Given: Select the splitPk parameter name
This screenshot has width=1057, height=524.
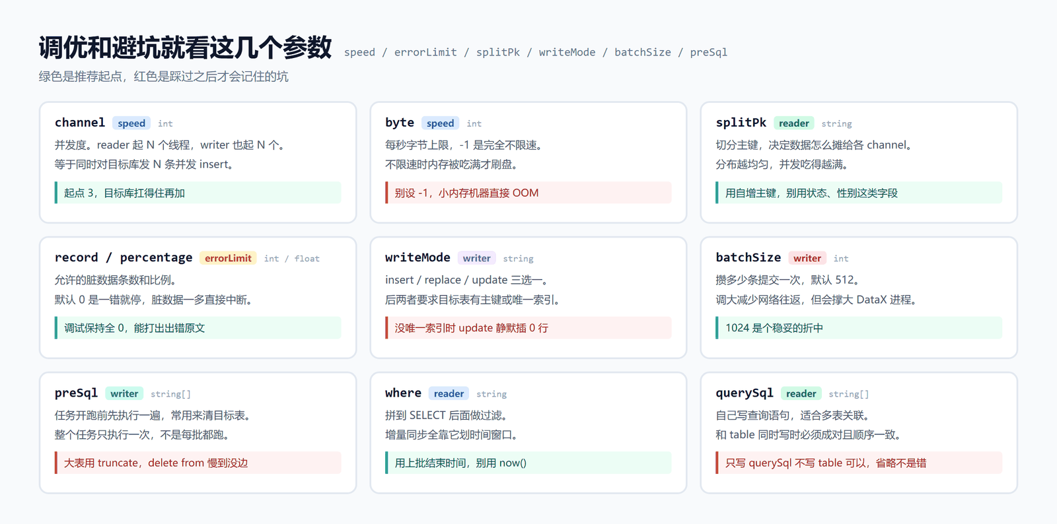Looking at the screenshot, I should (x=741, y=123).
